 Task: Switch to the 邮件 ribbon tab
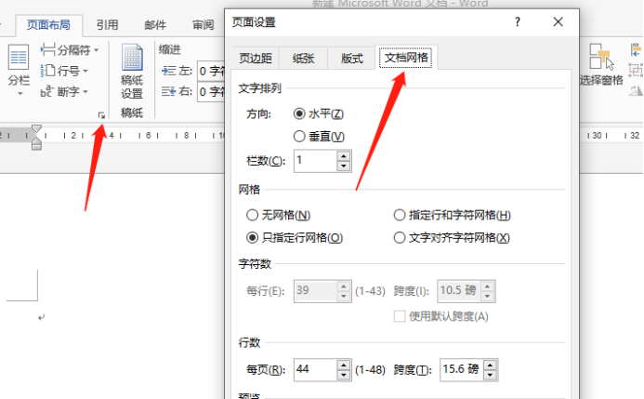tap(155, 25)
